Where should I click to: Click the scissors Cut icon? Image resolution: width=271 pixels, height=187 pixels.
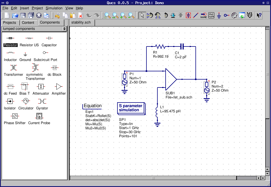coord(57,15)
